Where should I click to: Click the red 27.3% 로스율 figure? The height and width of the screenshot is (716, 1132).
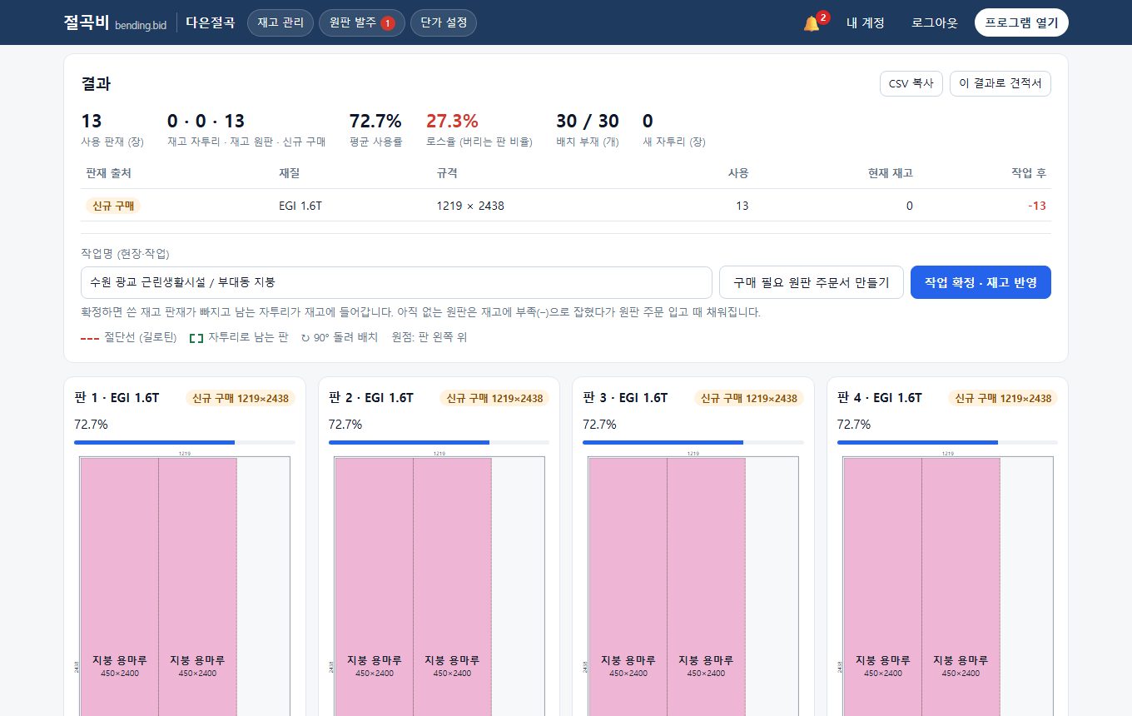point(452,121)
